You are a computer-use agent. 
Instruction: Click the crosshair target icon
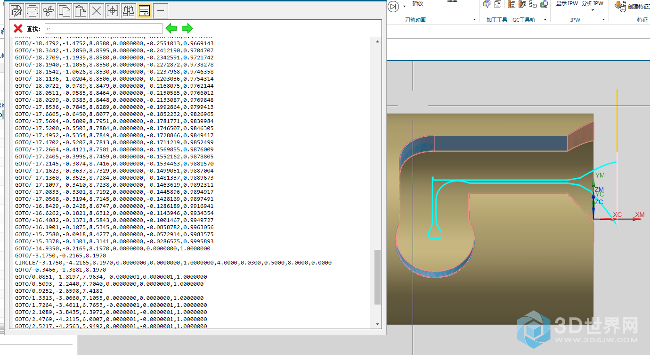(113, 10)
